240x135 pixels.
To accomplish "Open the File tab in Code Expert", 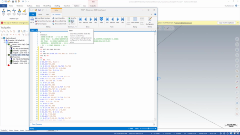I will point(33,14).
